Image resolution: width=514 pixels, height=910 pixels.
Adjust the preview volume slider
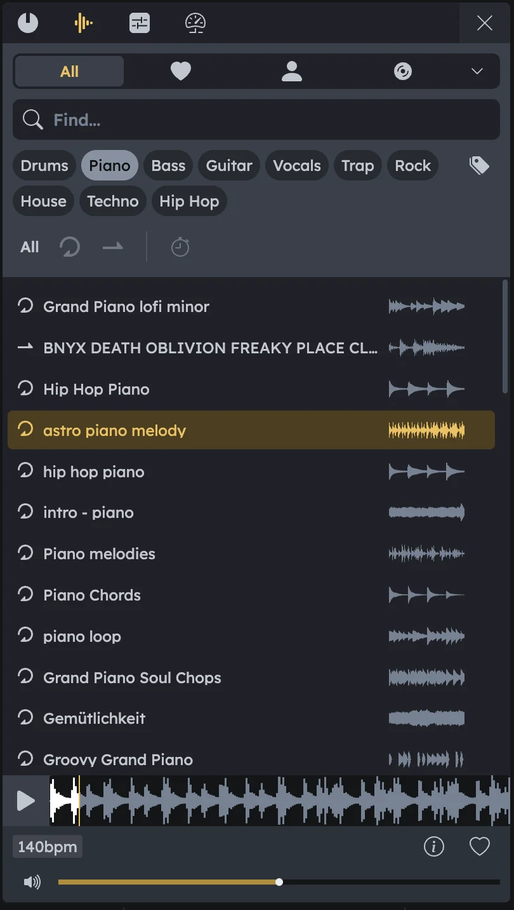(x=279, y=882)
